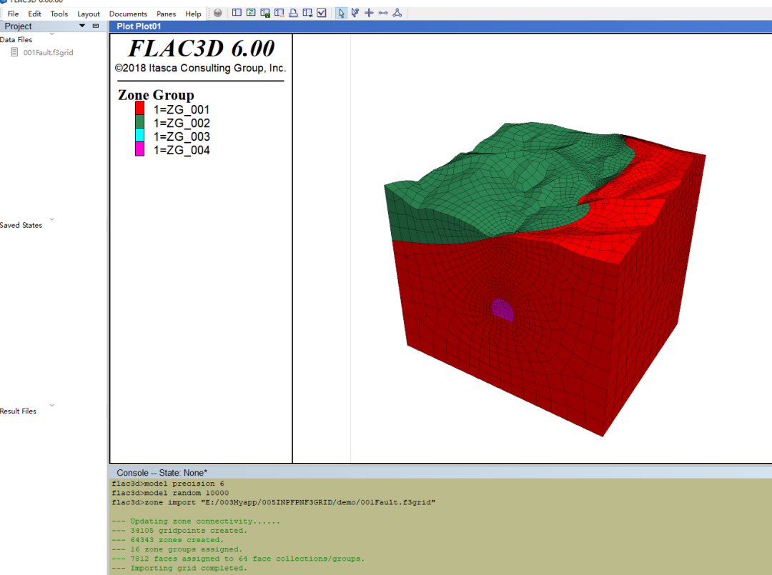772x575 pixels.
Task: Click the cyan ZG_003 legend swatch
Action: (140, 135)
